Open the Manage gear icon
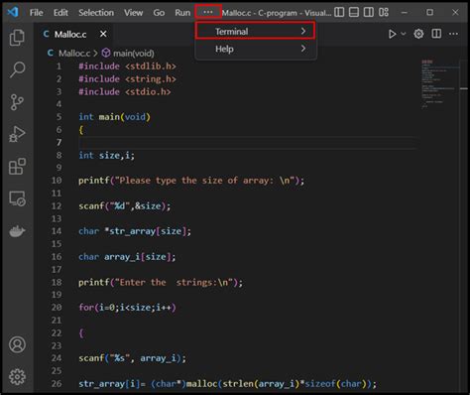Screen dimensions: 470x395 click(17, 376)
